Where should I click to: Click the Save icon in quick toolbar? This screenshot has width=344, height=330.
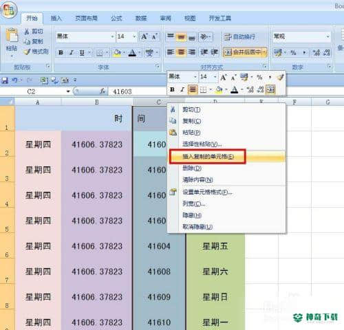[5, 80]
